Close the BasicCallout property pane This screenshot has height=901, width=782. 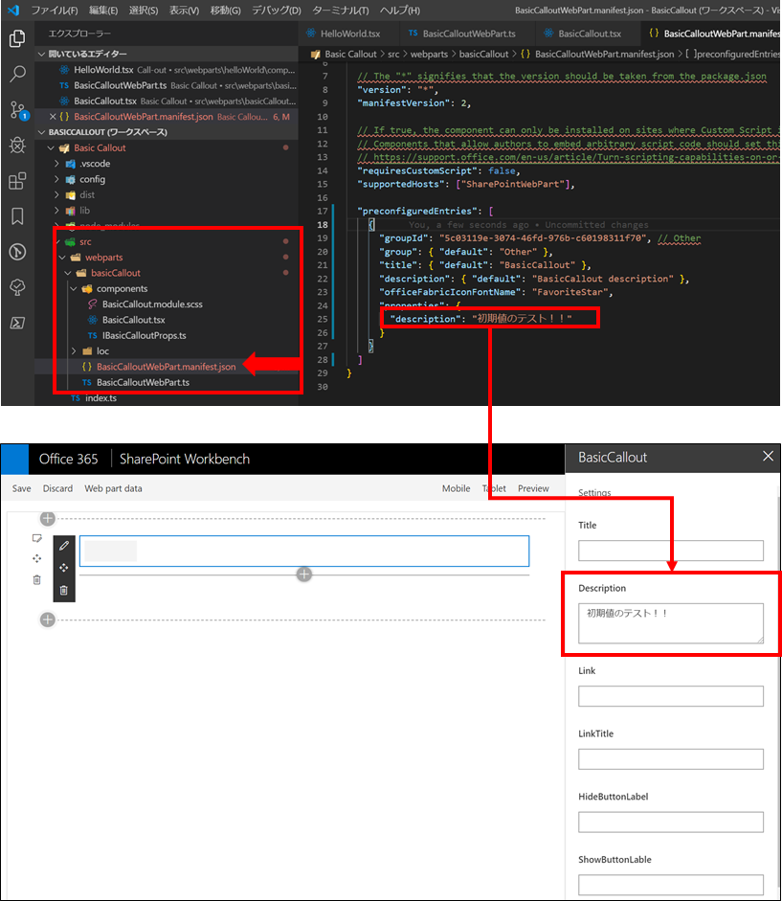[x=768, y=457]
